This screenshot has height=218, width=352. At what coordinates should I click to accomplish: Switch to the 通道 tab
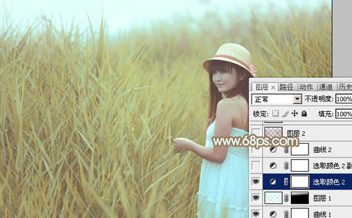tap(326, 87)
